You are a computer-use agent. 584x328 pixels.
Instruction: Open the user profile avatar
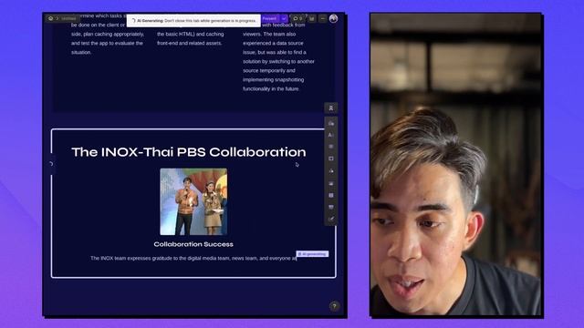point(333,18)
